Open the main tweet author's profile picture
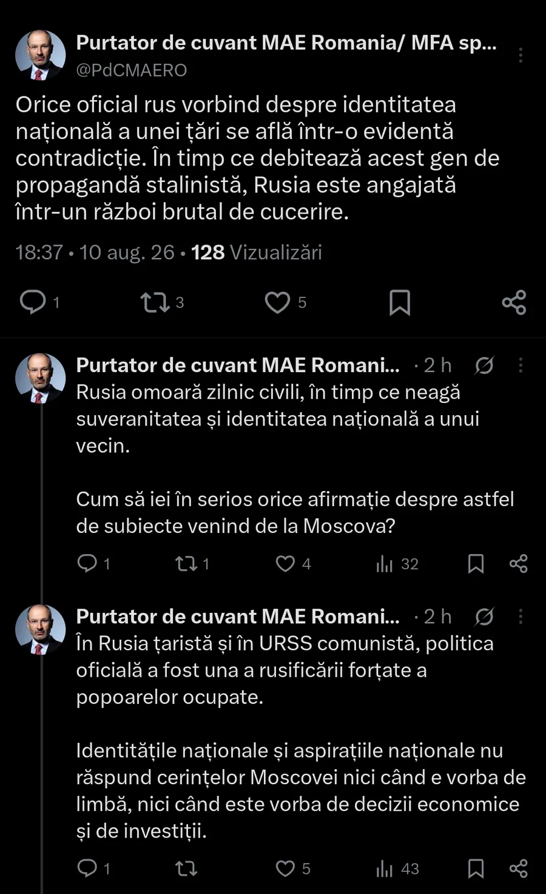This screenshot has height=894, width=546. click(40, 55)
